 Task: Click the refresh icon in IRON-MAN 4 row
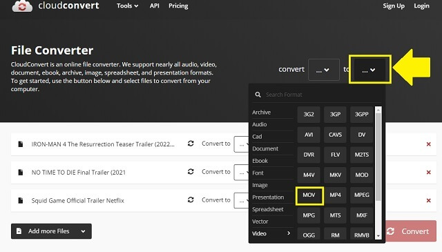(191, 144)
